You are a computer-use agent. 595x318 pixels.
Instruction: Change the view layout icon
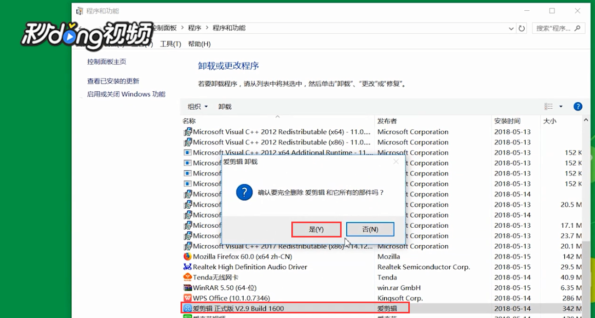click(548, 107)
